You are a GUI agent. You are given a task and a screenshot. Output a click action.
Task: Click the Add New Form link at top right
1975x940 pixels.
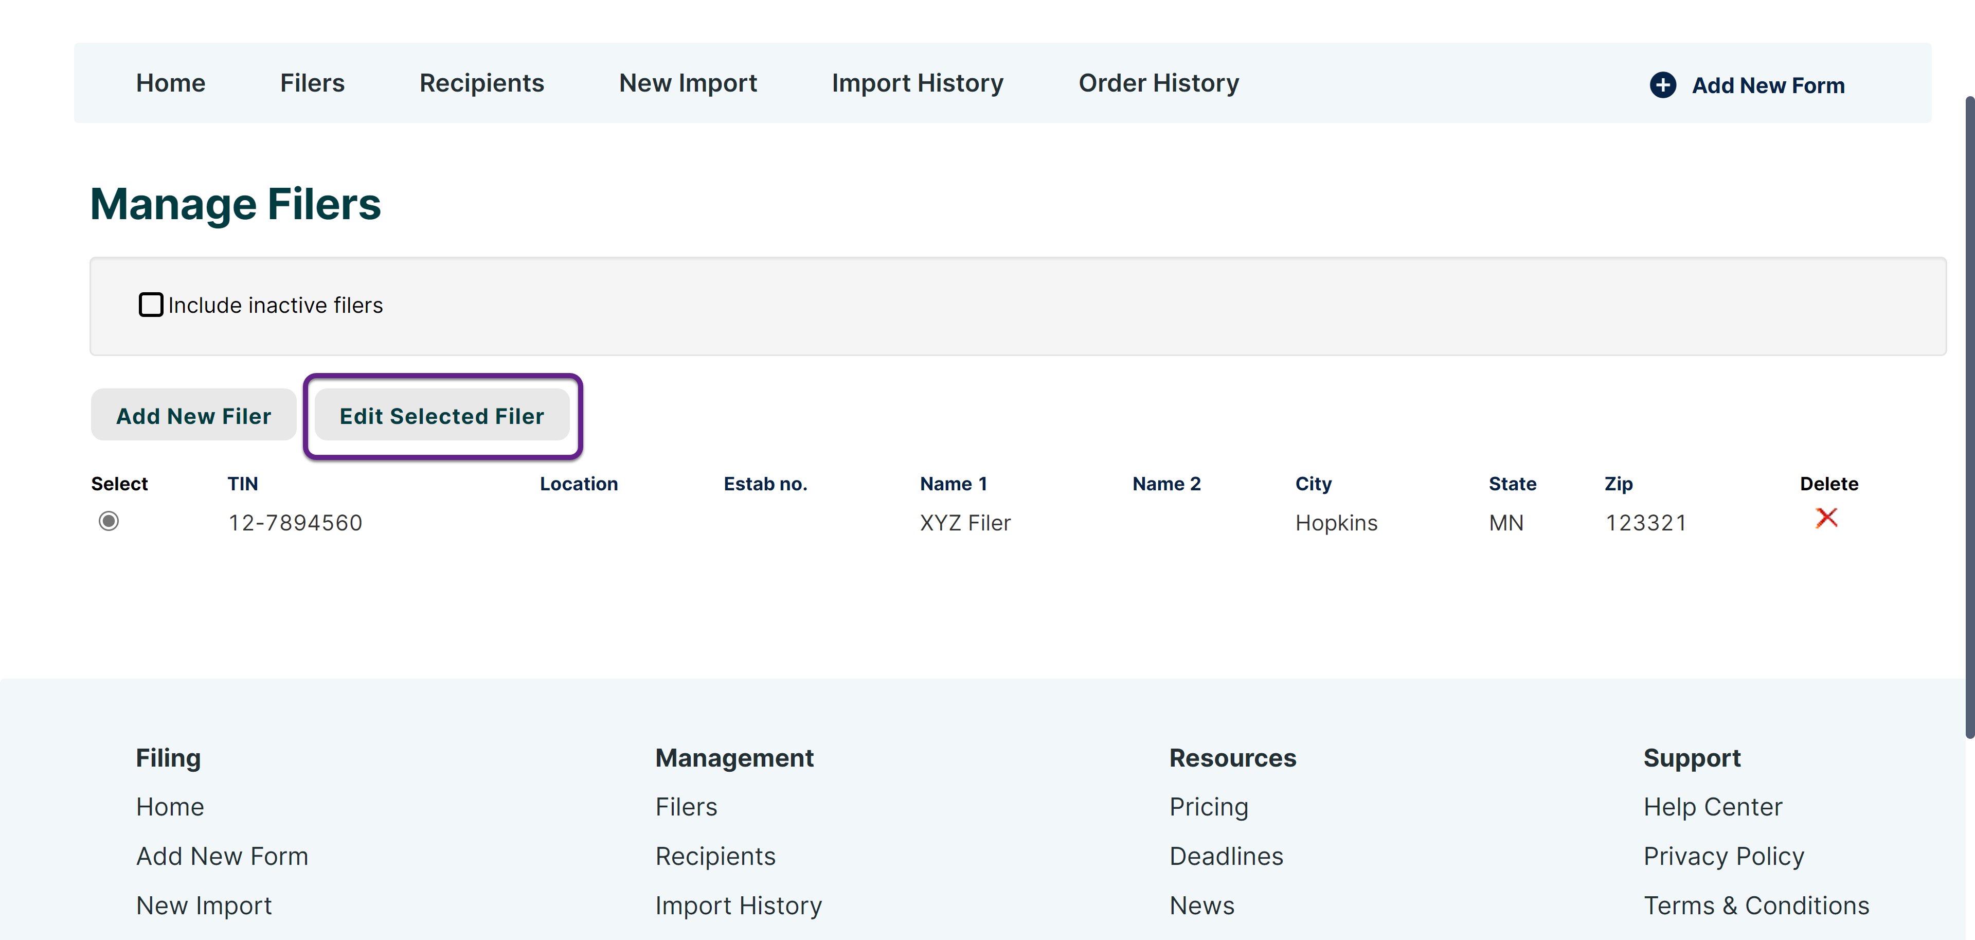click(x=1767, y=85)
